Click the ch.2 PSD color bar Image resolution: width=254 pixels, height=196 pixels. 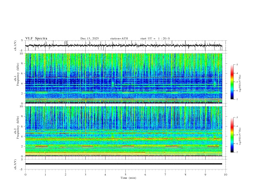(232, 135)
